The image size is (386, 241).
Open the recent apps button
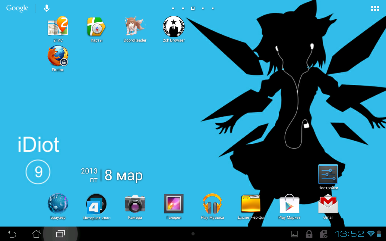point(60,234)
